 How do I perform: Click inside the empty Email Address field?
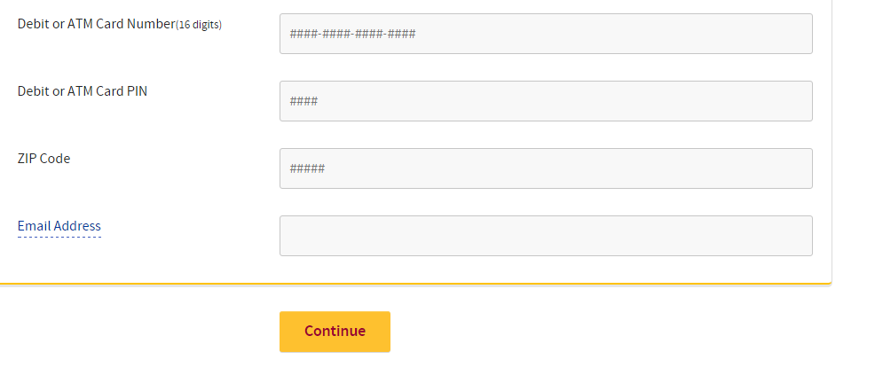click(546, 236)
